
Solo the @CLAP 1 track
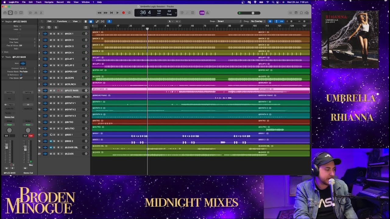[54, 59]
